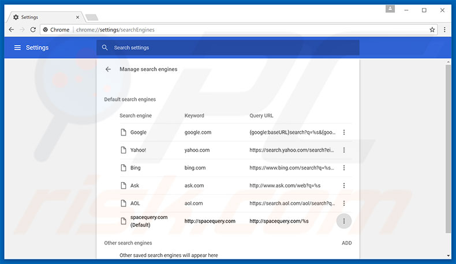This screenshot has width=456, height=264.
Task: Open more actions for AOL entry
Action: click(344, 203)
